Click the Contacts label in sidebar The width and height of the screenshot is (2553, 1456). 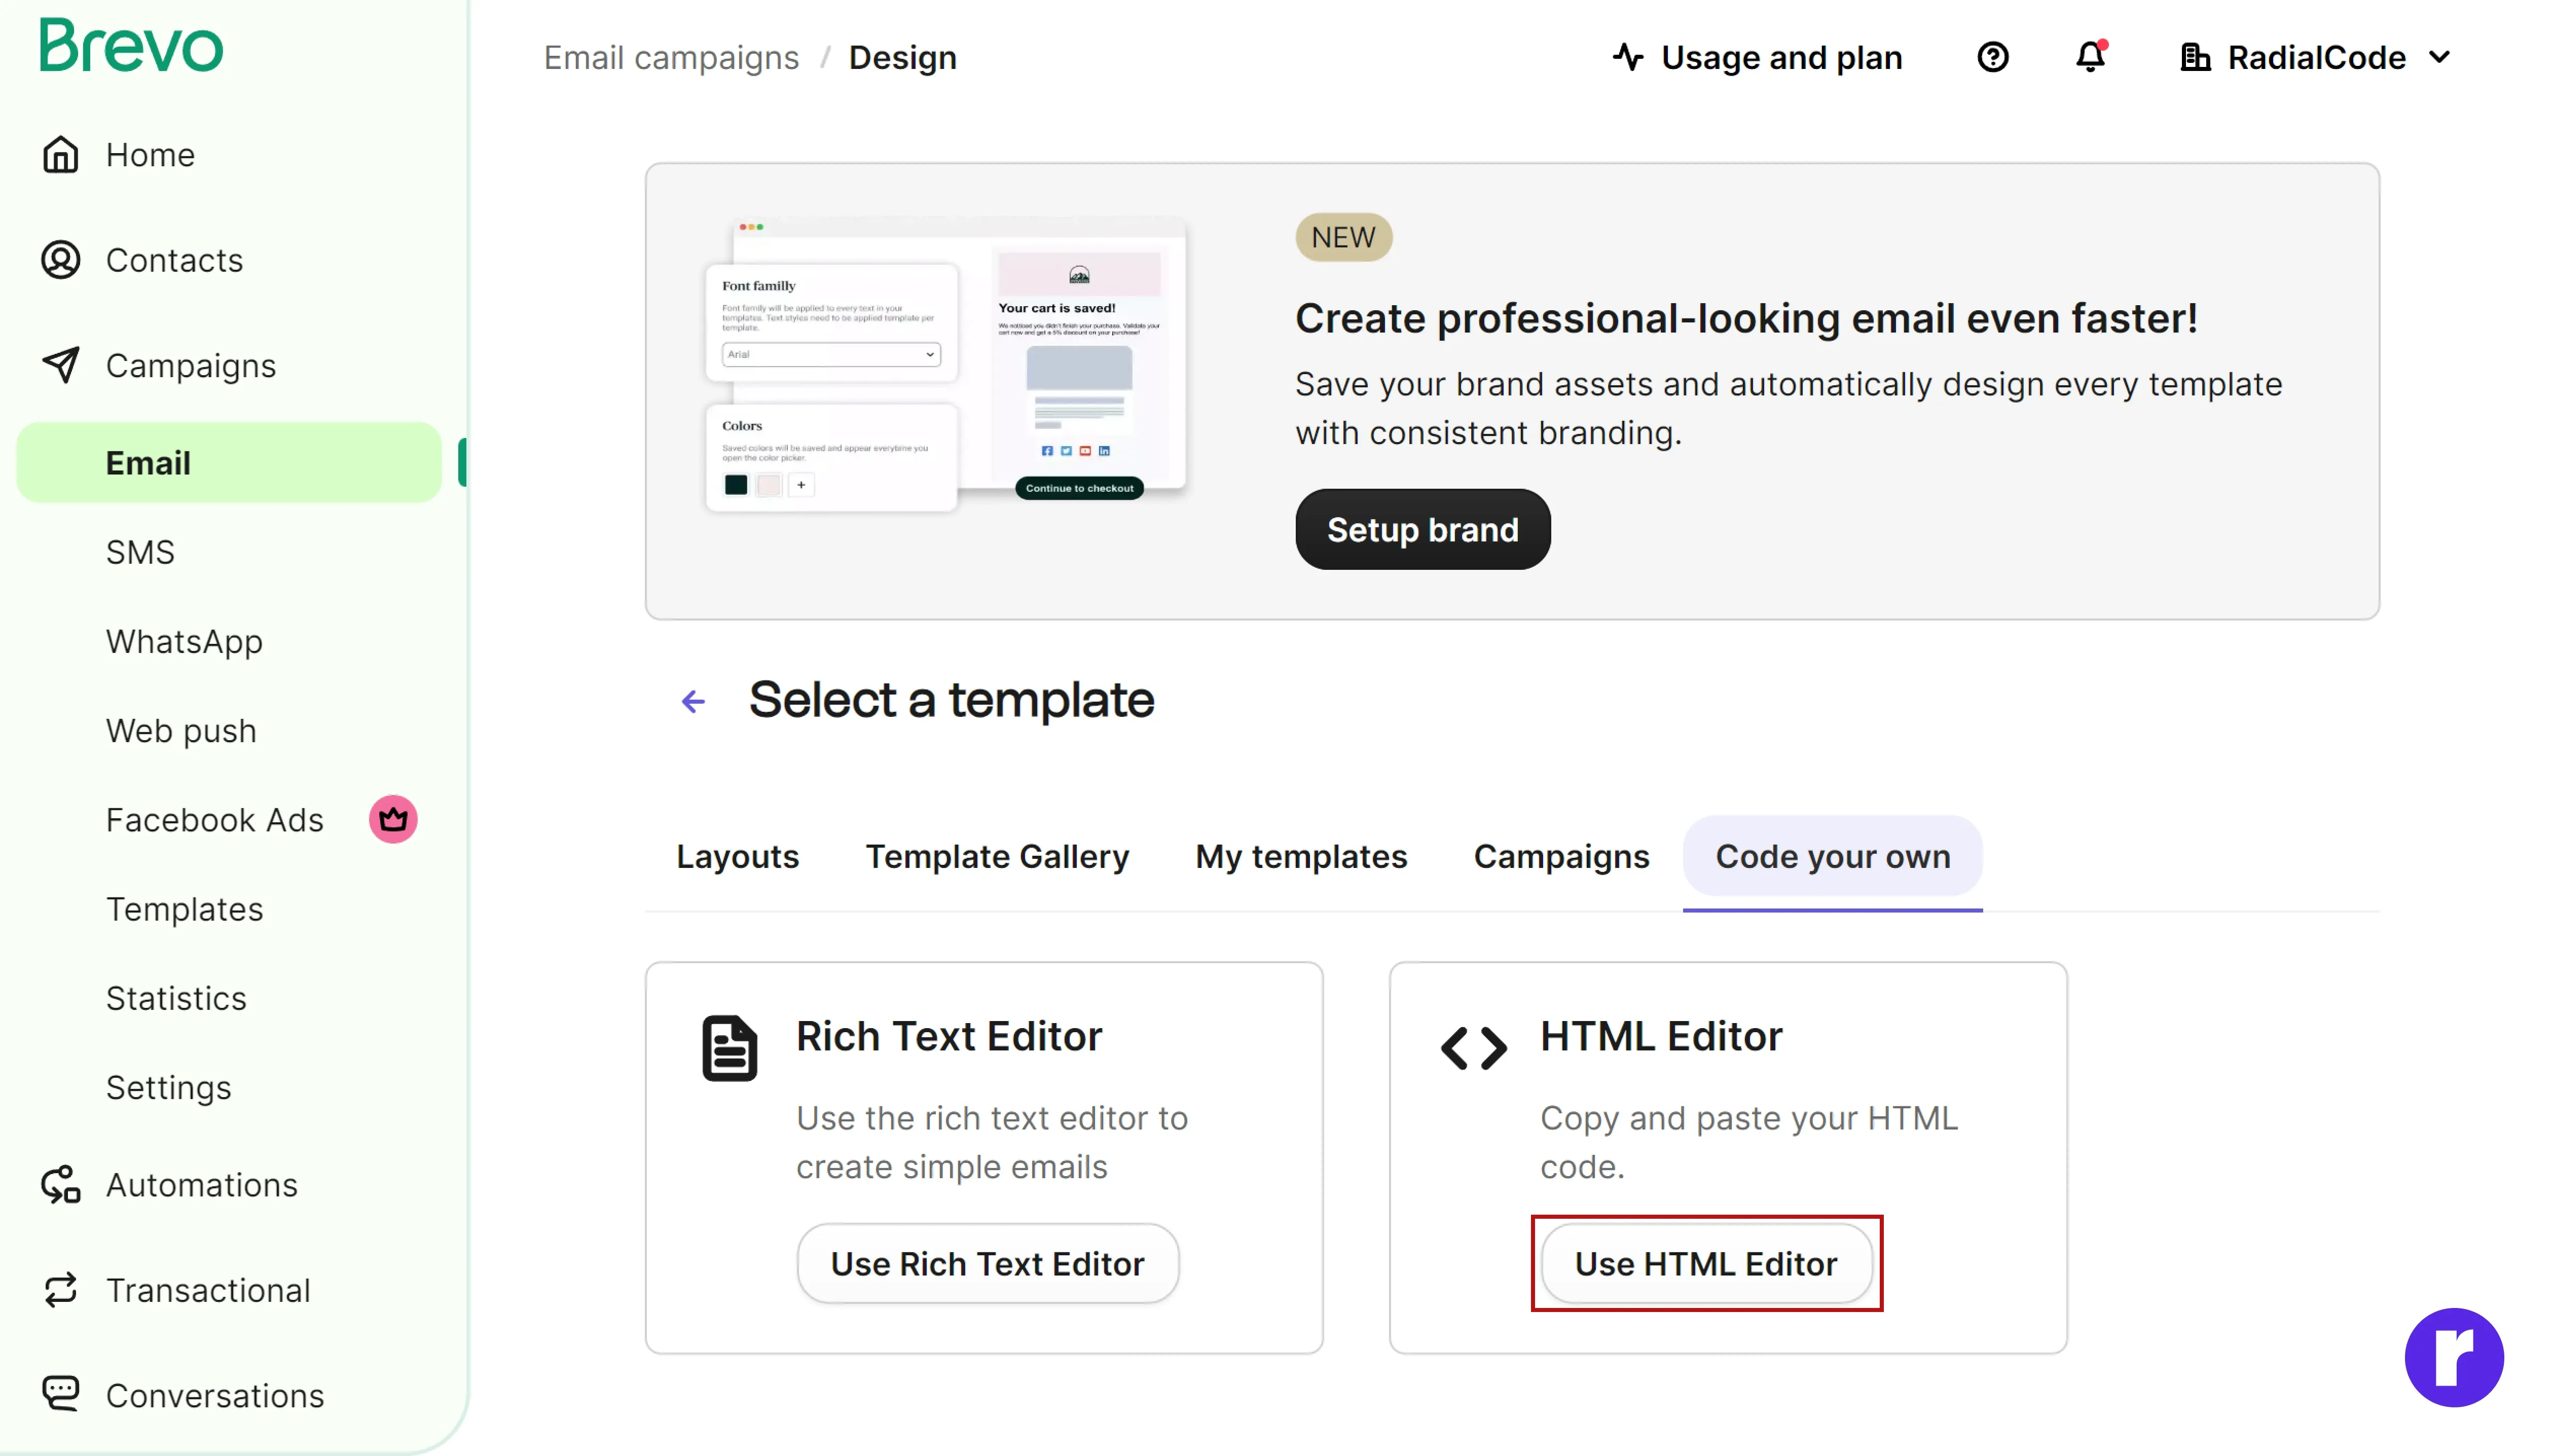[174, 260]
